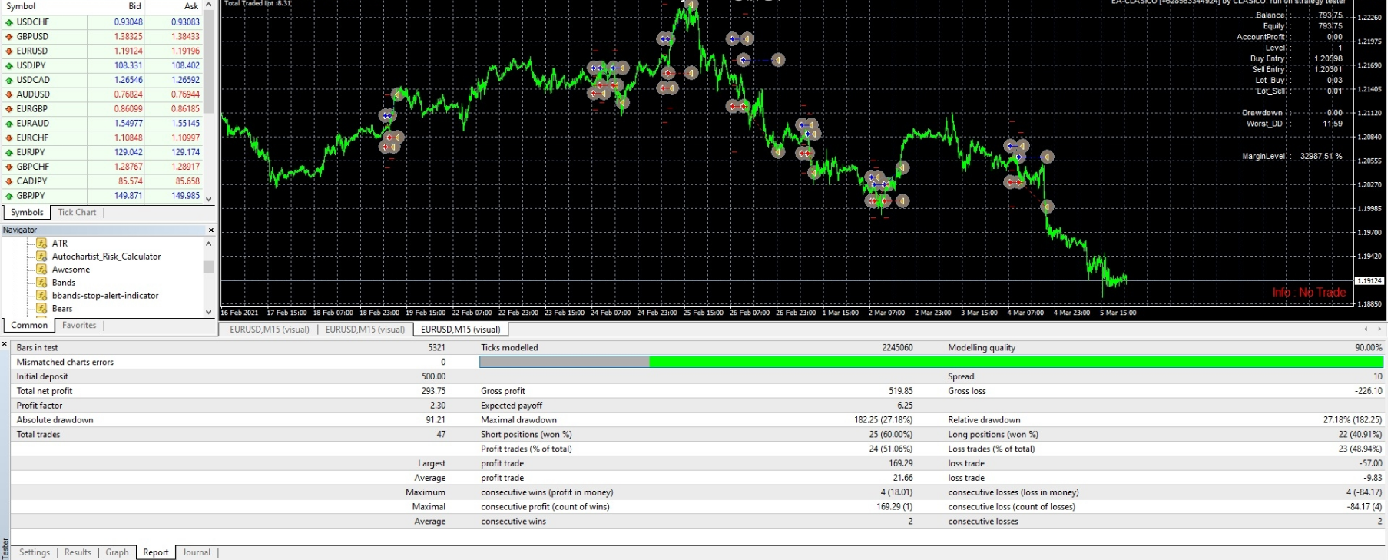Close the Navigator panel
The image size is (1391, 560).
[x=211, y=230]
